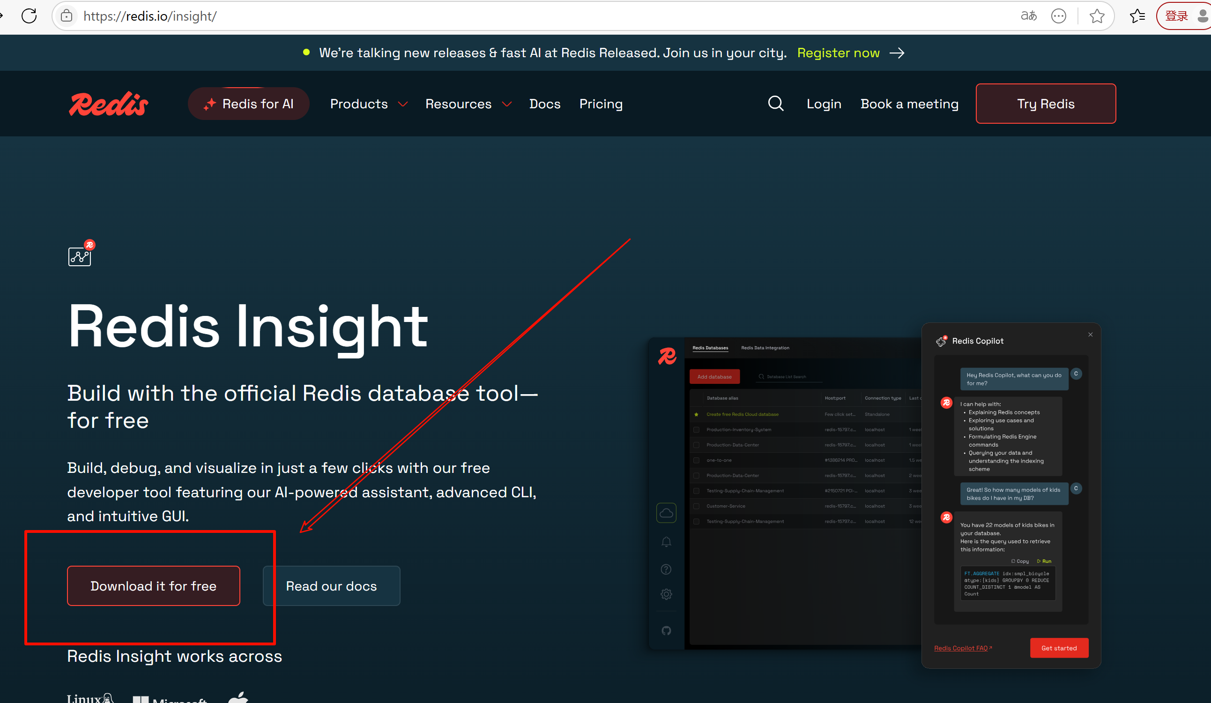Click the star icon beside Create free database
The image size is (1211, 703).
coord(696,414)
